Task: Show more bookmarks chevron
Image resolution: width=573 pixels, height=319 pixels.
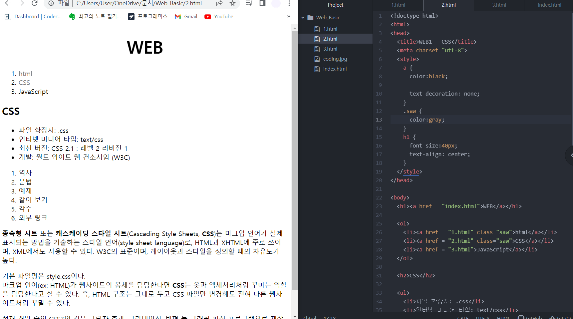Action: click(x=289, y=16)
